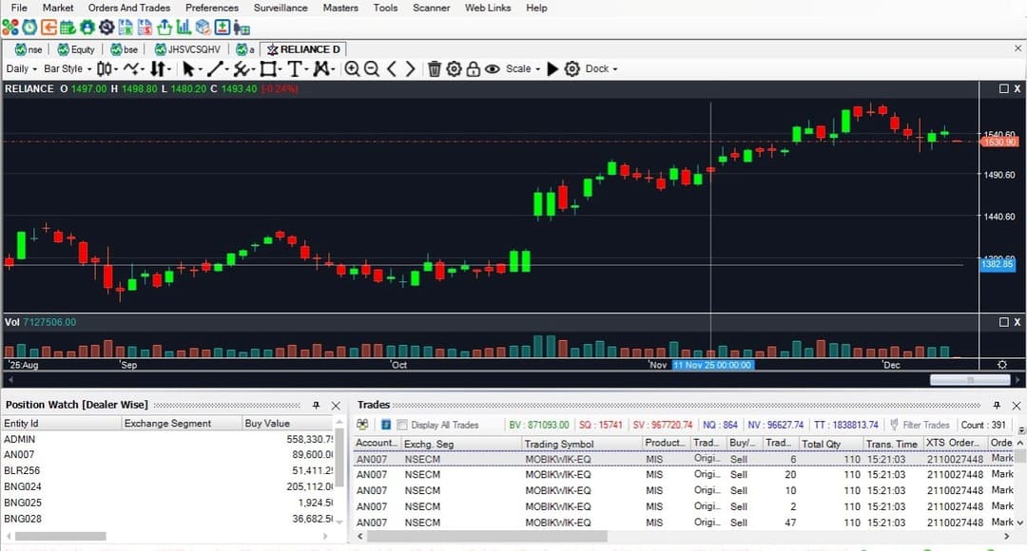Select the trend line drawing tool

(215, 68)
